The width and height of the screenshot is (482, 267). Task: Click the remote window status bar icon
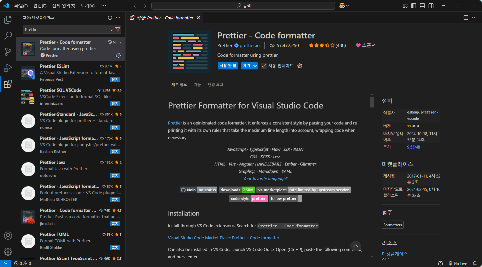[x=6, y=263]
